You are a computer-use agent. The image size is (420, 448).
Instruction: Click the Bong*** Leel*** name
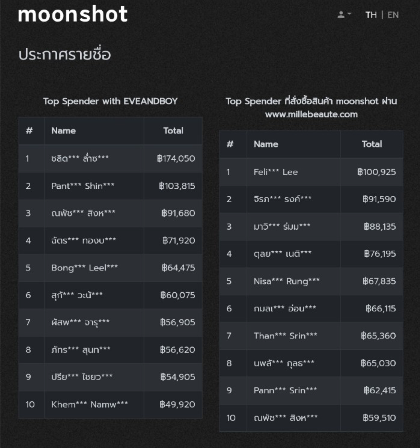click(x=84, y=268)
